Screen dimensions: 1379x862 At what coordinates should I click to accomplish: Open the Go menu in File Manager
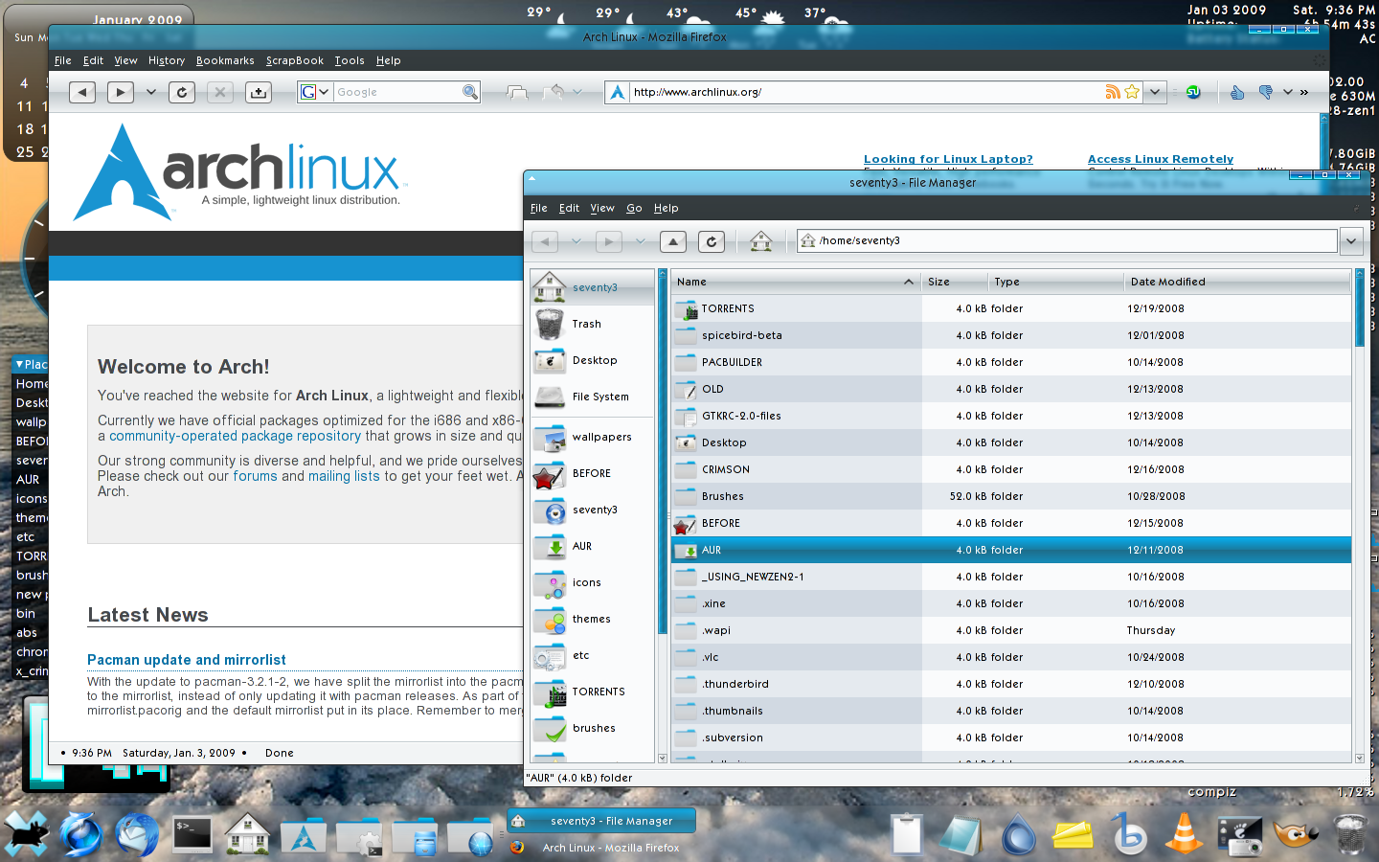(634, 208)
